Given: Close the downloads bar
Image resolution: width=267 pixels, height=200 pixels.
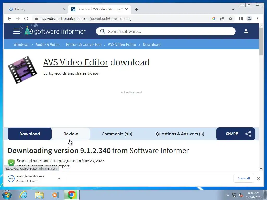Looking at the screenshot, I should pos(259,178).
